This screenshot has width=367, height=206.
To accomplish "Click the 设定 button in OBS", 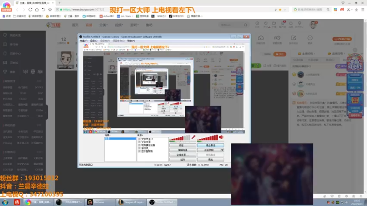I will pos(183,145).
